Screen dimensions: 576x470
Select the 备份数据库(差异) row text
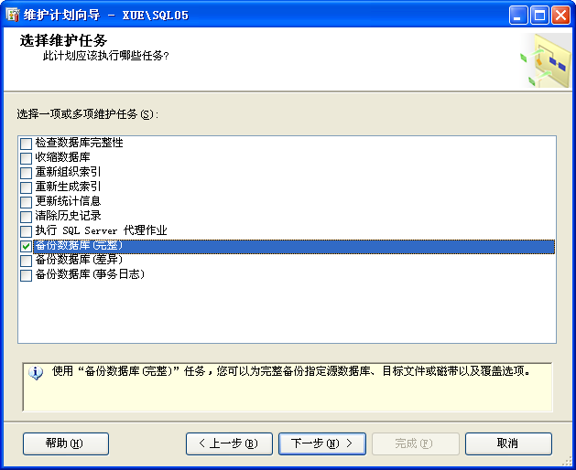79,260
